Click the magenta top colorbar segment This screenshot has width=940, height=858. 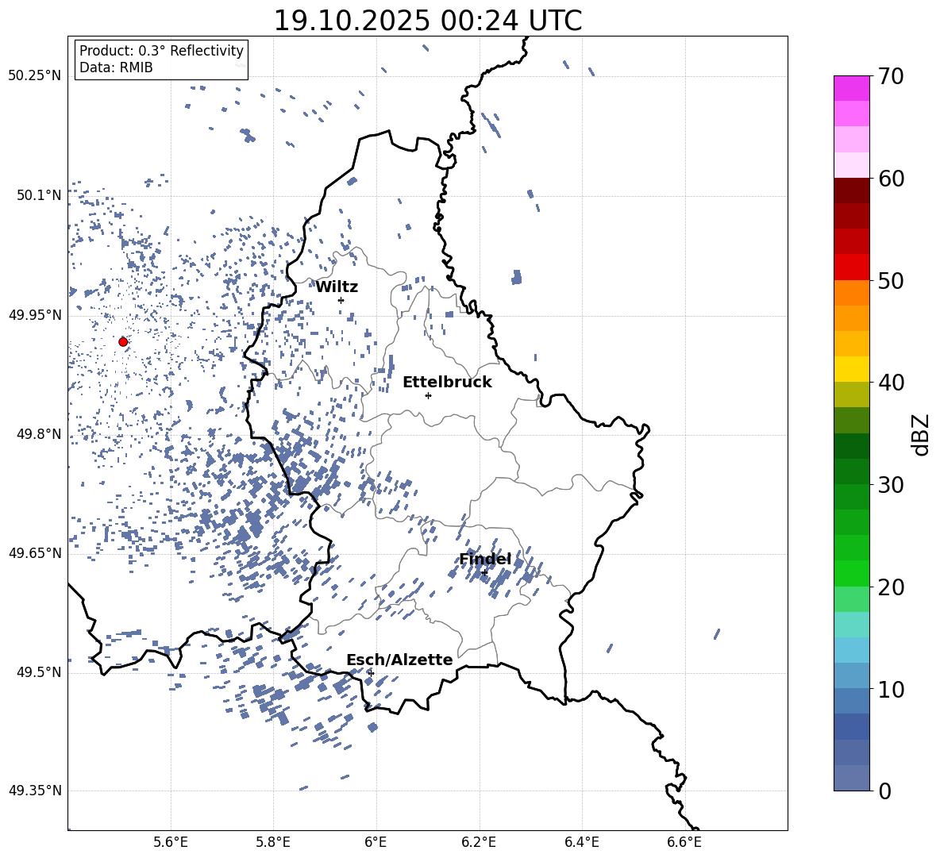(x=851, y=88)
